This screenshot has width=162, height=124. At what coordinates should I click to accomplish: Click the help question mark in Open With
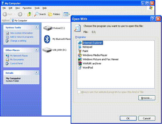click(x=153, y=19)
